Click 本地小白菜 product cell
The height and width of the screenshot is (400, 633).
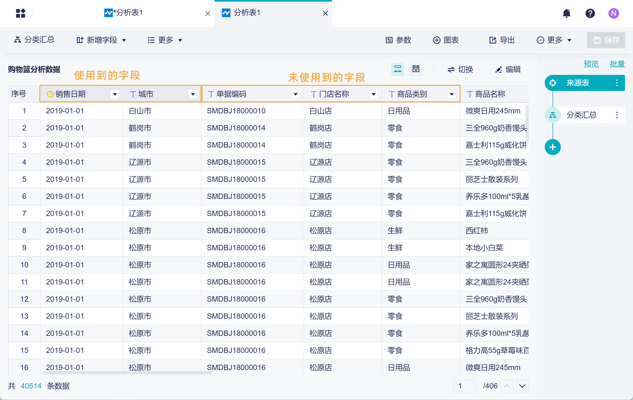point(494,248)
